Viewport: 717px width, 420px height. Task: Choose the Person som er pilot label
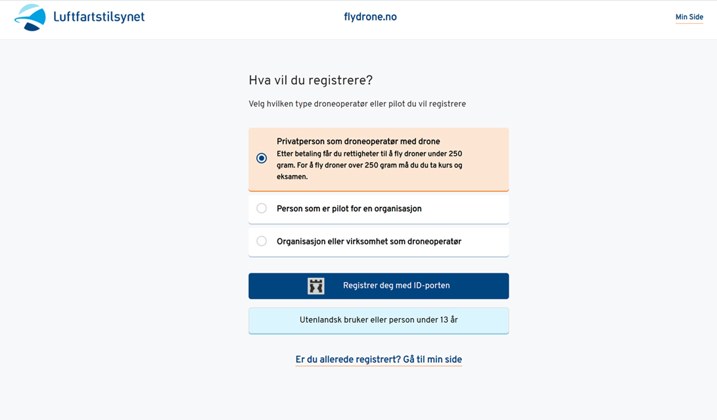(349, 208)
